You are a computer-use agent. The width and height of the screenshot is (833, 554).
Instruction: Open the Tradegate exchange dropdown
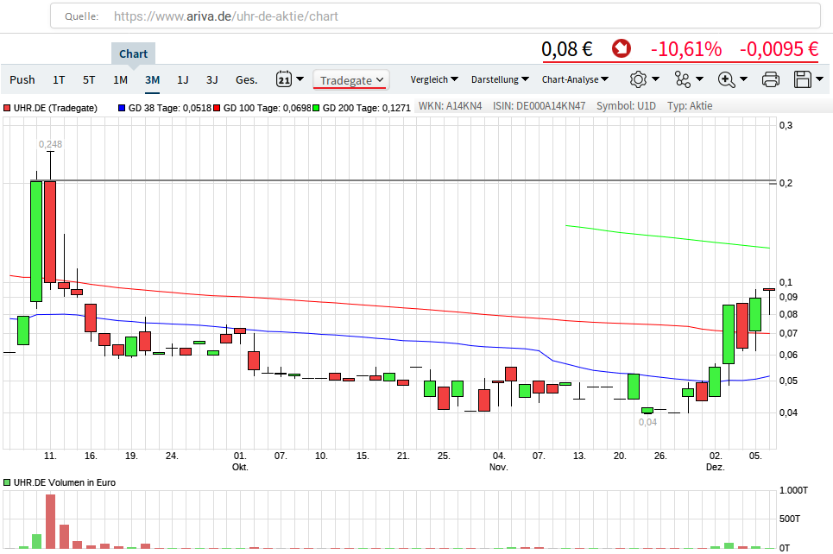coord(351,80)
